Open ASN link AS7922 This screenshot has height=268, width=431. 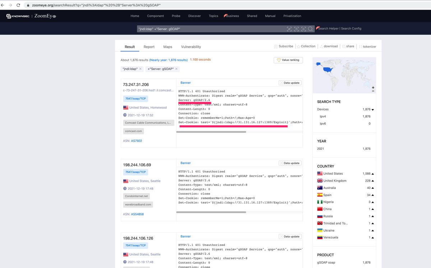click(136, 141)
